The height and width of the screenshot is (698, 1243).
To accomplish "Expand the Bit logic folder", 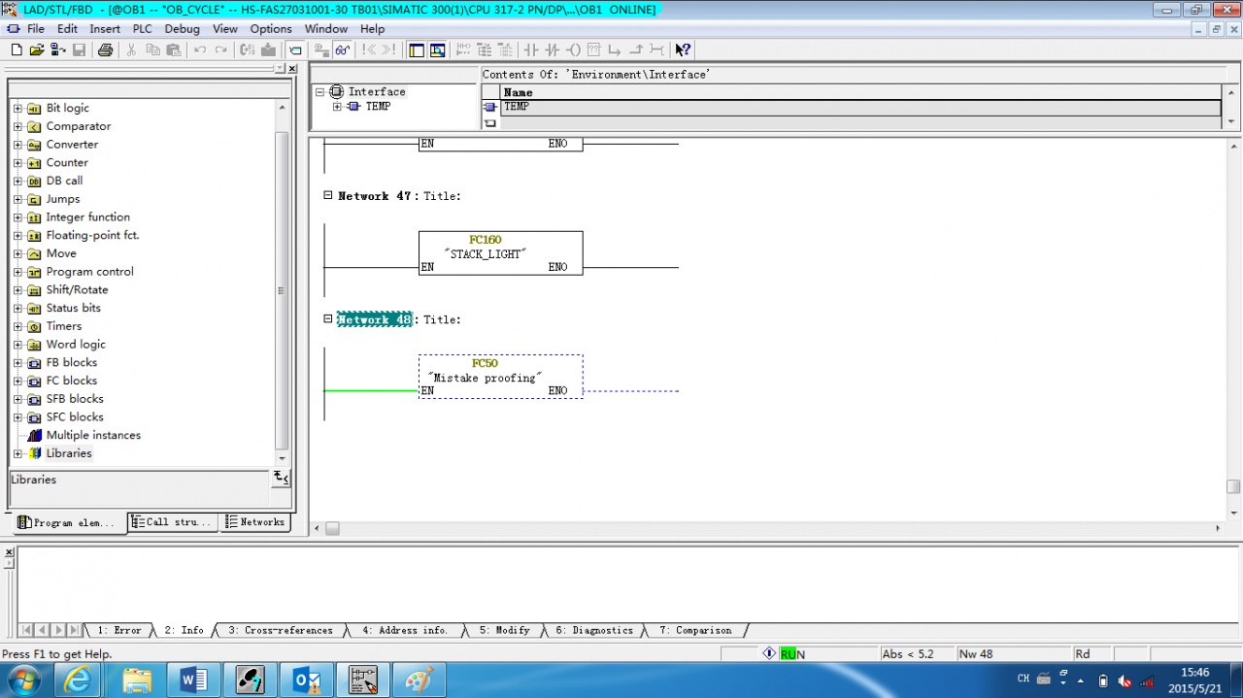I will tap(17, 109).
